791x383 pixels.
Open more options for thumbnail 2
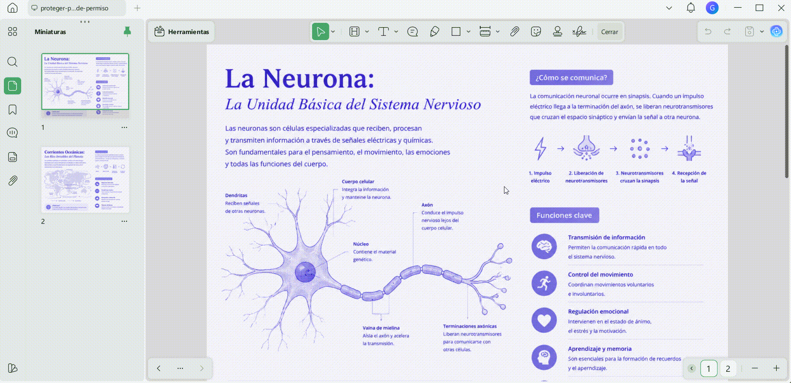124,221
